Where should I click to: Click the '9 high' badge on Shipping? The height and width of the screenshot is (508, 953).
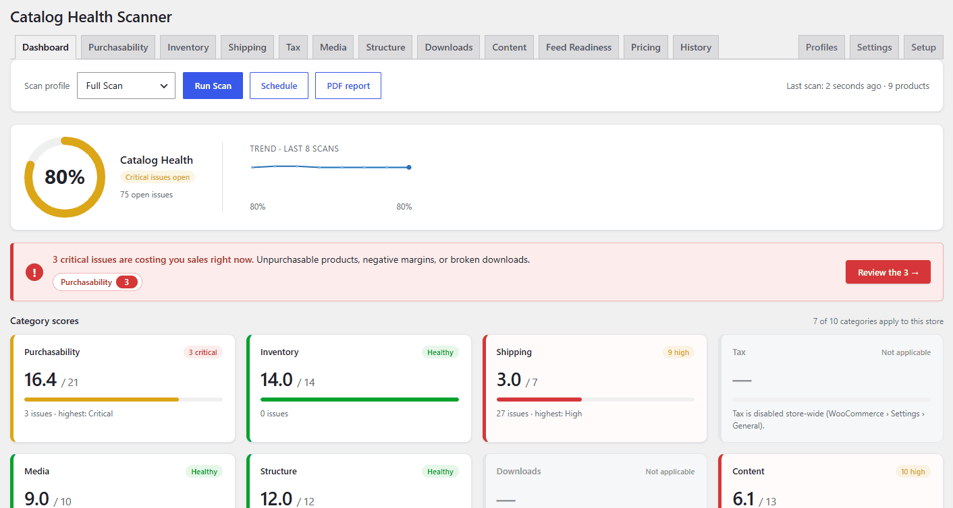678,352
